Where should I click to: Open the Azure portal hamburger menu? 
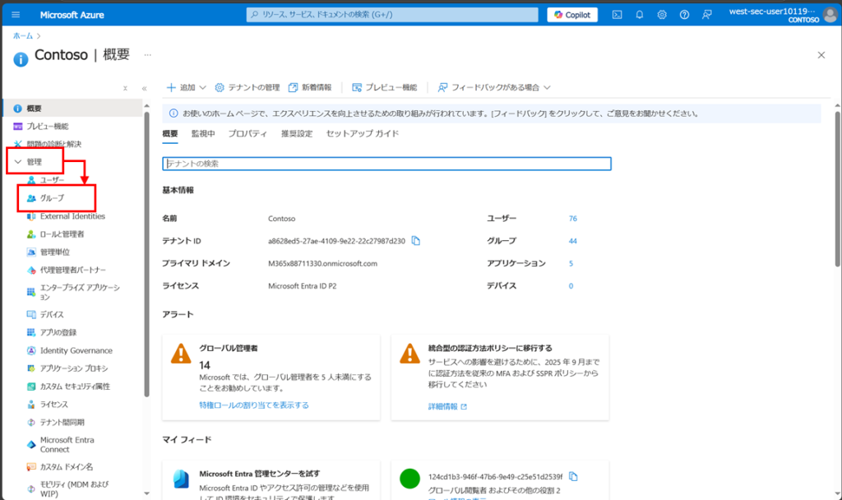(x=16, y=15)
